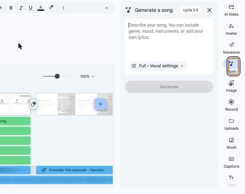Select the Establishing Ethos scene thumbnail

[x=74, y=104]
